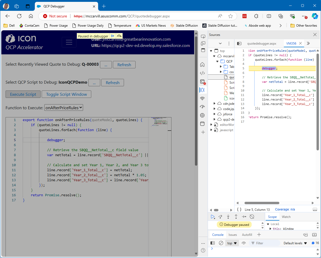321x258 pixels.
Task: Open Function to Execute dropdown
Action: pos(64,107)
